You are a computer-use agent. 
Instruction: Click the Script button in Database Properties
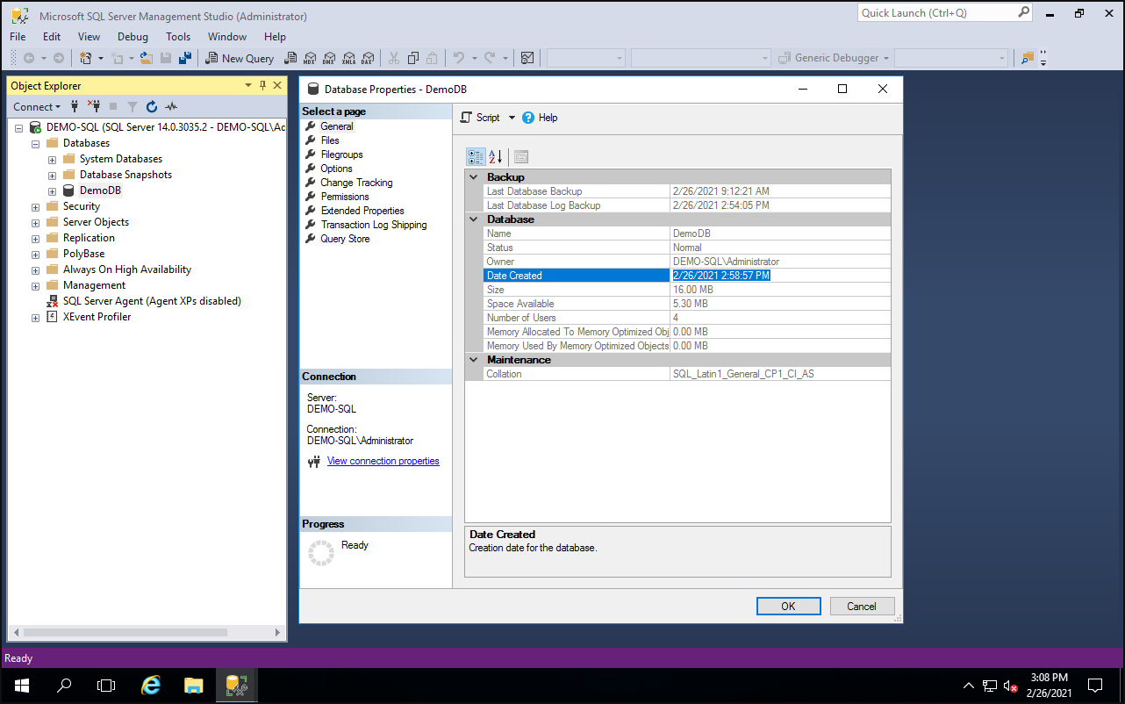tap(480, 118)
